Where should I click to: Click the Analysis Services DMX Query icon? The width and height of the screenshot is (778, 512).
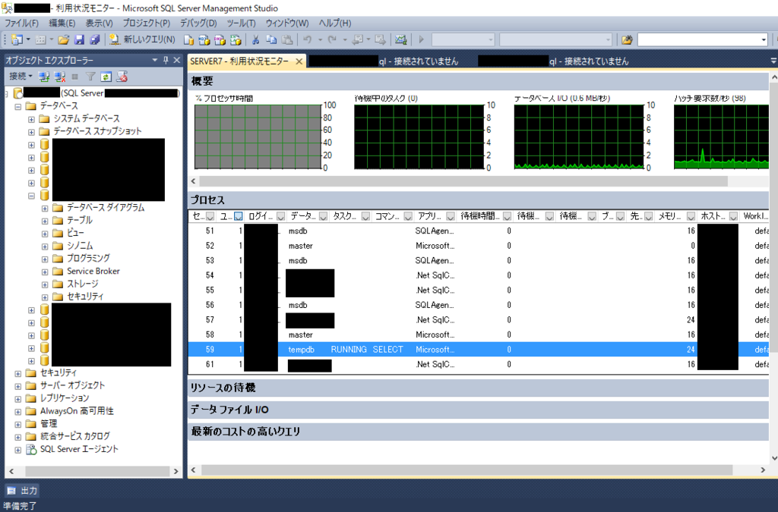[x=220, y=39]
